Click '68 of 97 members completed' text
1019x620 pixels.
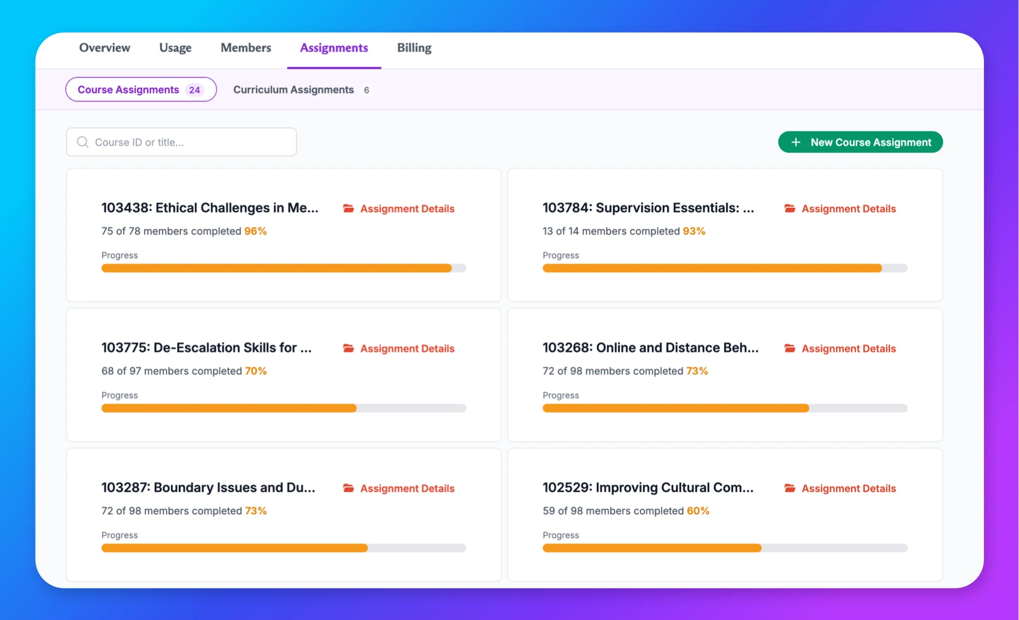pyautogui.click(x=172, y=371)
